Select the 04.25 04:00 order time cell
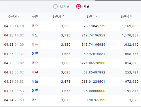141x107 pixels. tap(14, 45)
